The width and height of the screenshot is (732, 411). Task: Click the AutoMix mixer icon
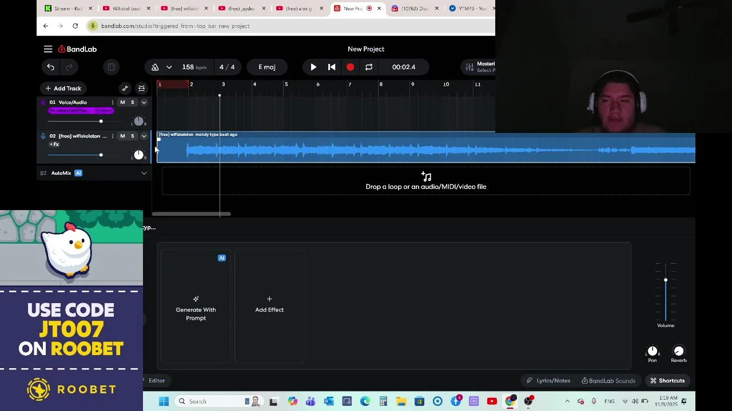pyautogui.click(x=43, y=173)
